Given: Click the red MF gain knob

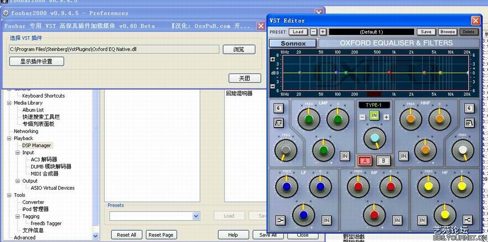Looking at the screenshot, I should point(374,215).
